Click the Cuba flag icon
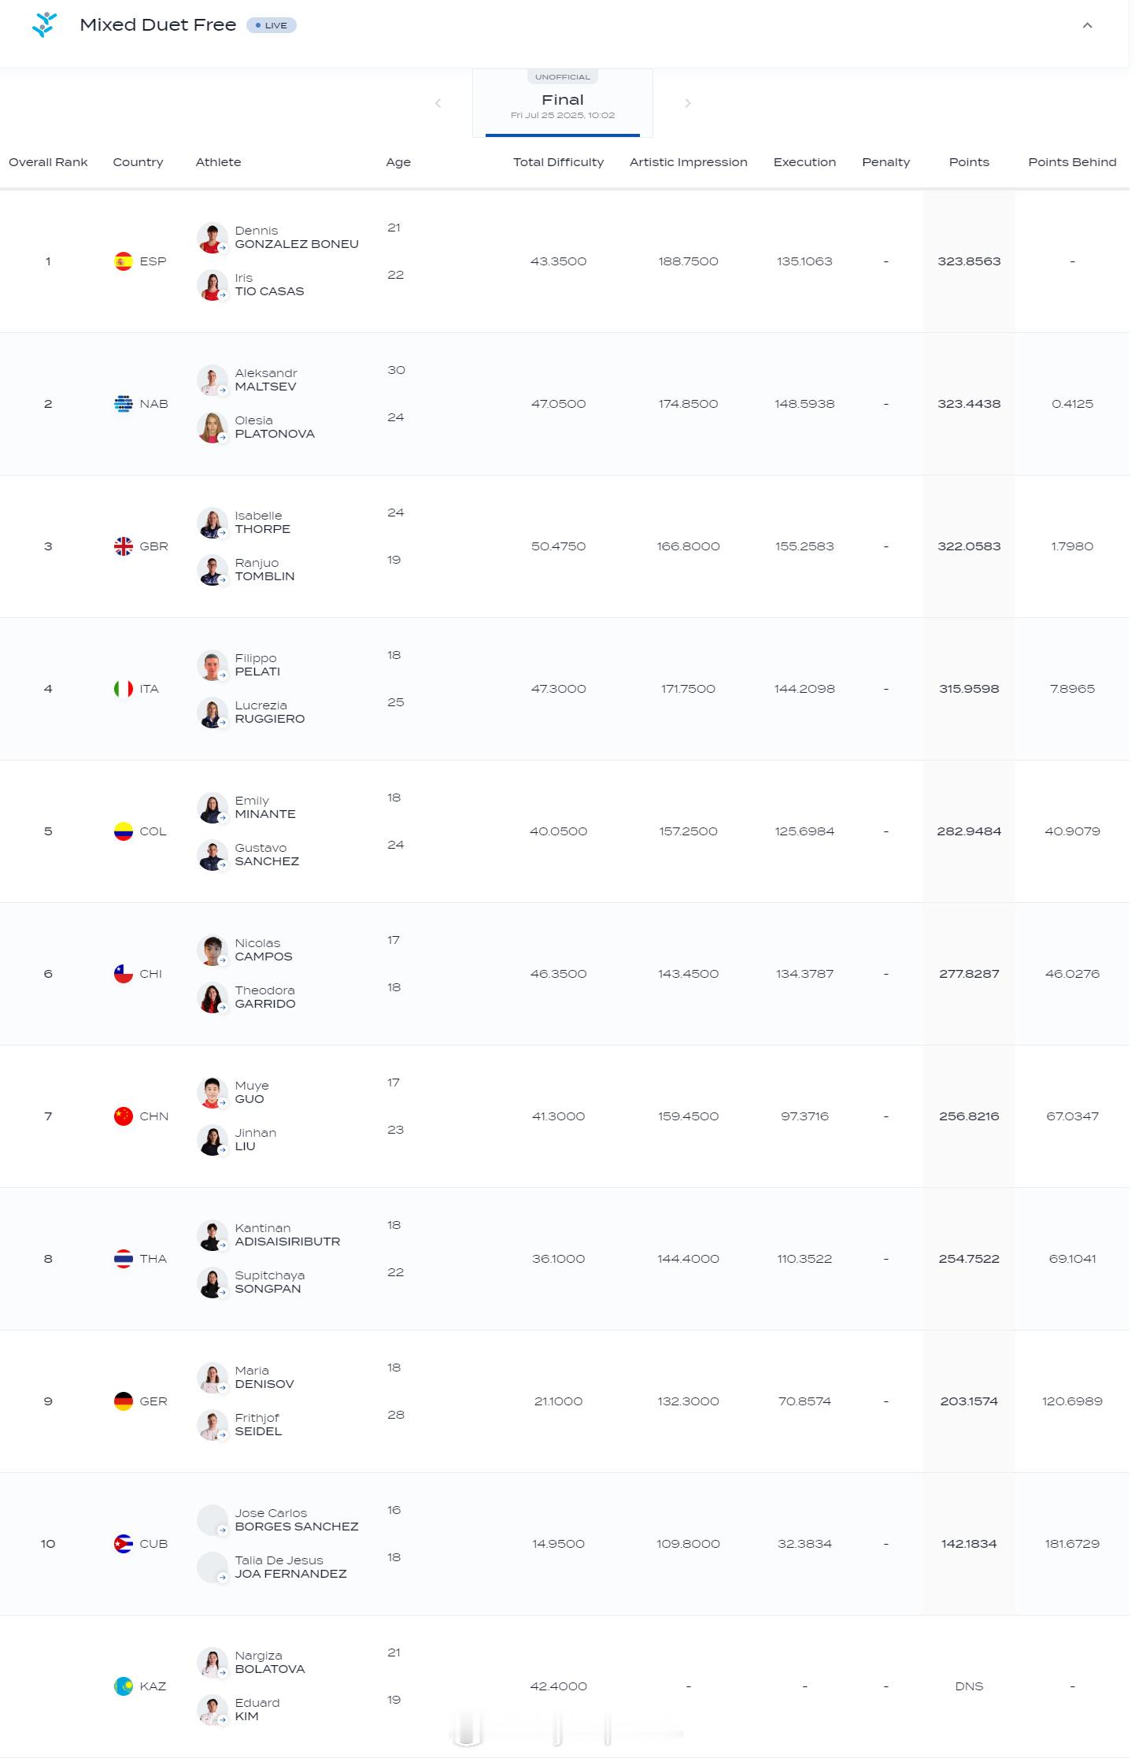This screenshot has width=1135, height=1758. click(124, 1544)
